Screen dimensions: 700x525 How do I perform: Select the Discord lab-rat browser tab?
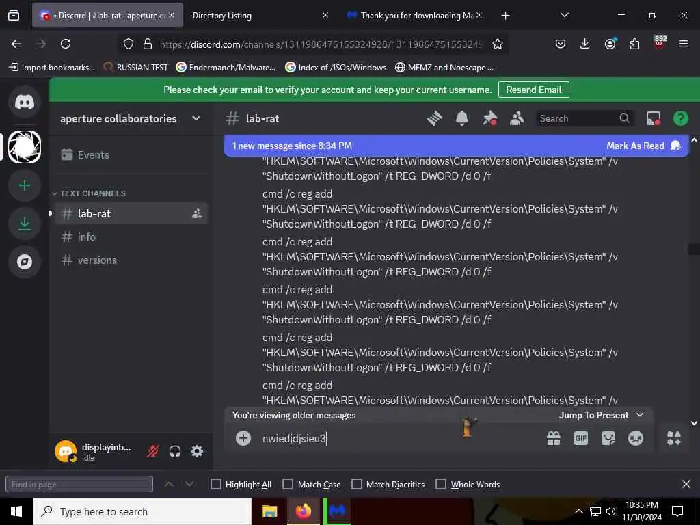coord(107,16)
